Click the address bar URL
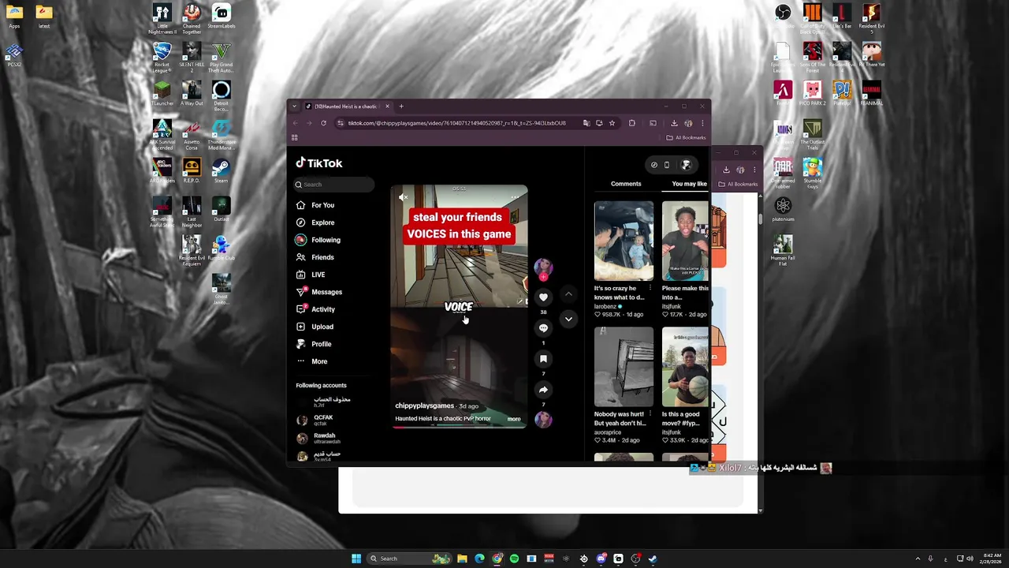Viewport: 1009px width, 568px height. tap(457, 123)
